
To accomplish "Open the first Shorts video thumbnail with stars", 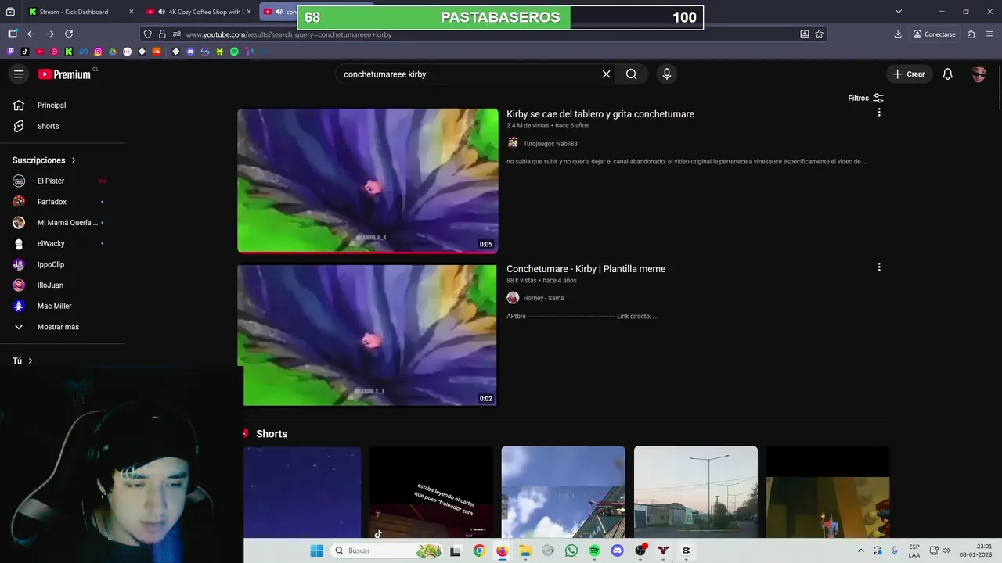I will pos(302,492).
